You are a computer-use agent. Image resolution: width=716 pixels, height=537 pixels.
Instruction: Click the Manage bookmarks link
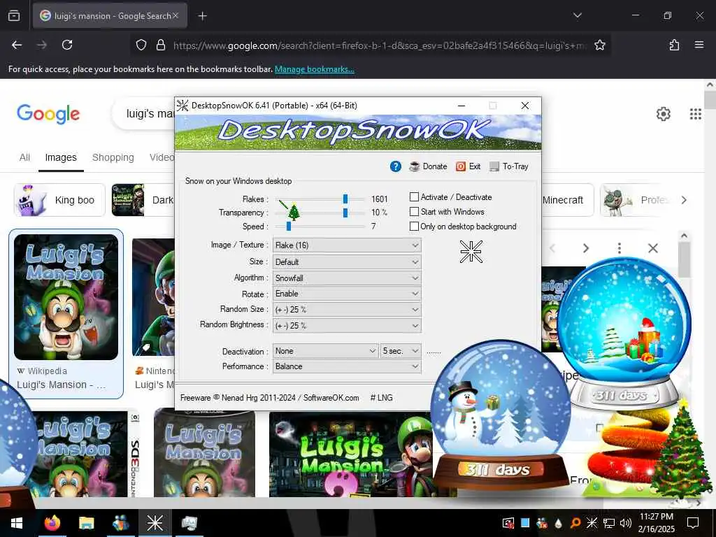[314, 69]
